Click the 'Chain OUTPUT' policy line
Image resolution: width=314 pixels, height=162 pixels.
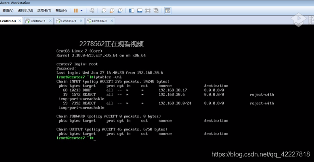pyautogui.click(x=112, y=129)
